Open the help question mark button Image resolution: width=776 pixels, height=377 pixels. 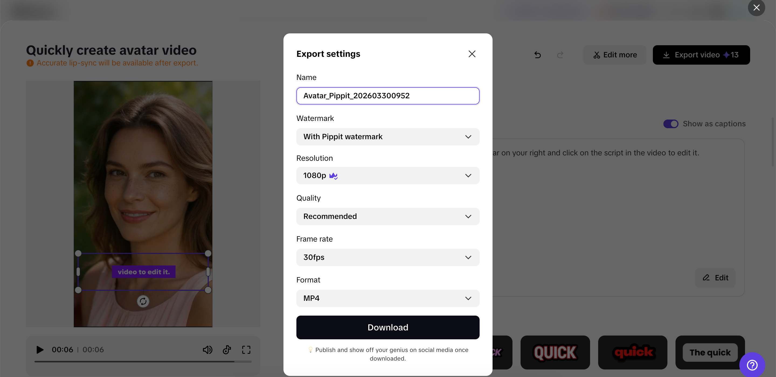[x=752, y=365]
